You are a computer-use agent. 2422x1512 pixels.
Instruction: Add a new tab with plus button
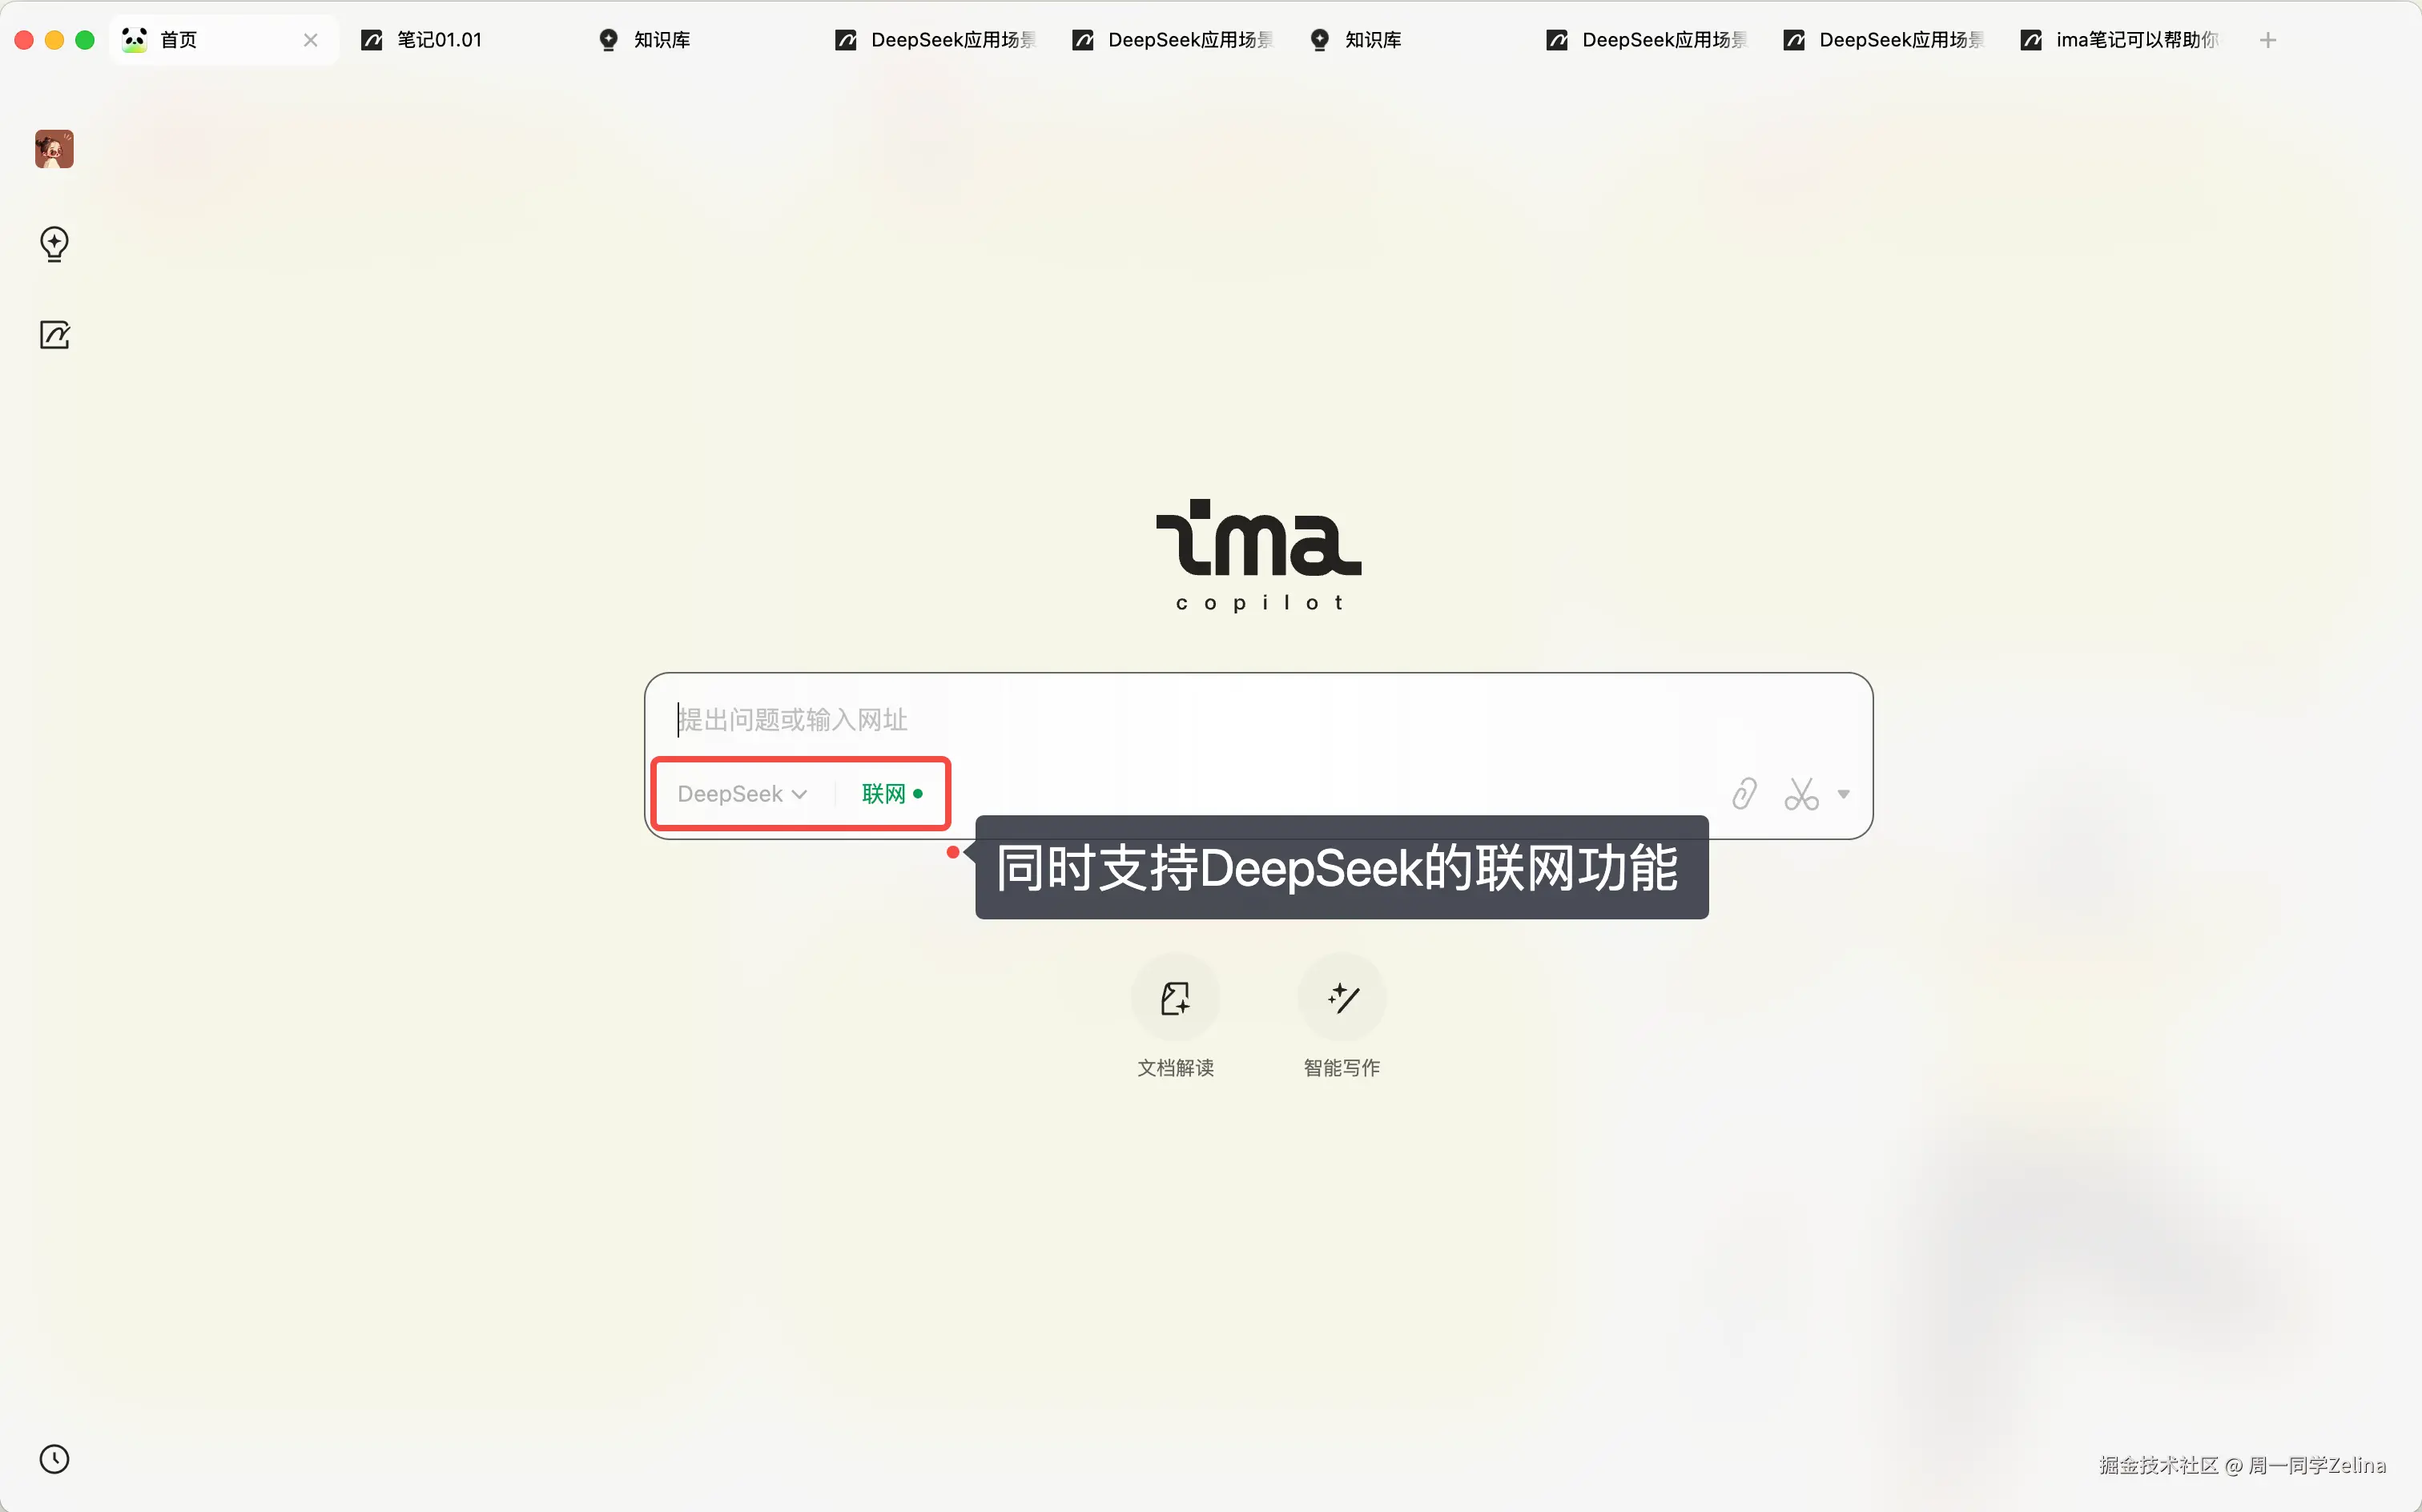[x=2268, y=40]
